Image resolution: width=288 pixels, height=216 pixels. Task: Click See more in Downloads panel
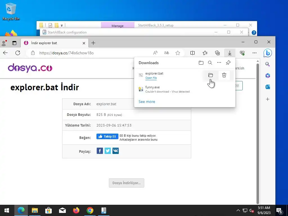[x=147, y=102]
